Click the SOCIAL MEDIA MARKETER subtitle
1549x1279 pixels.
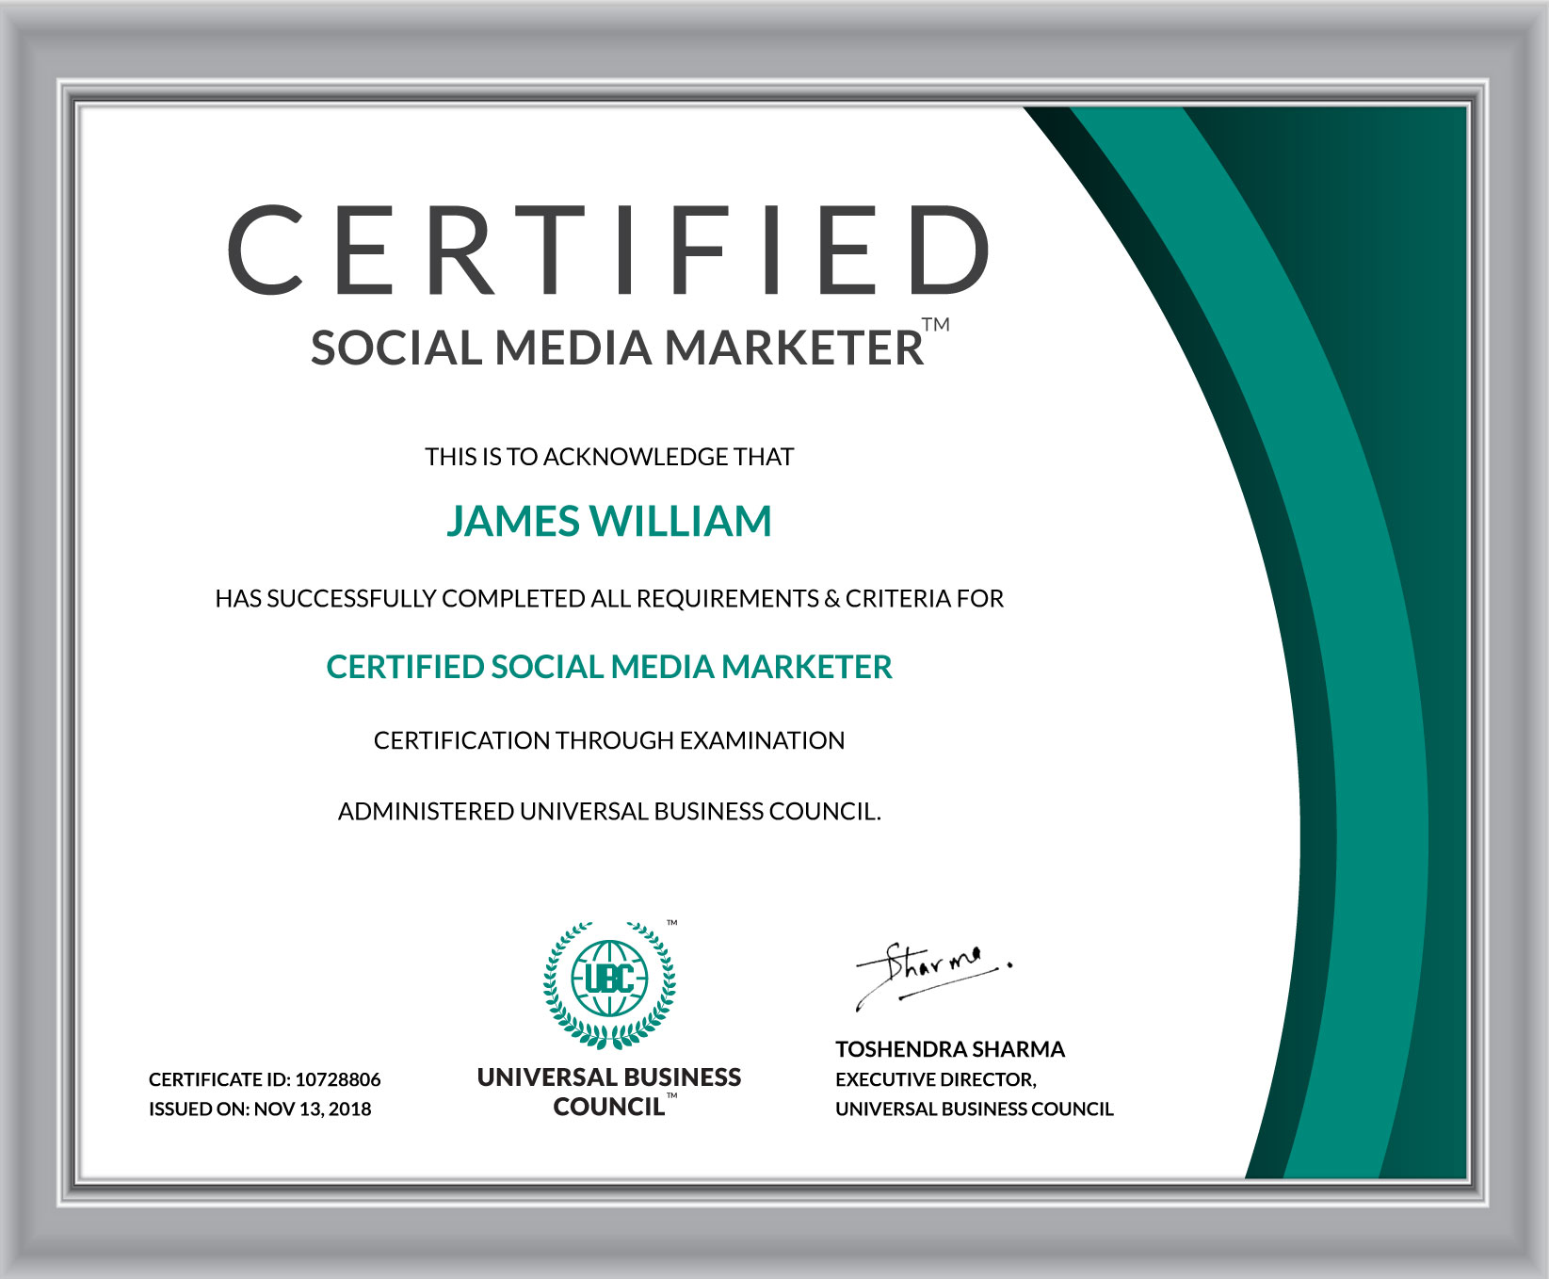point(618,348)
